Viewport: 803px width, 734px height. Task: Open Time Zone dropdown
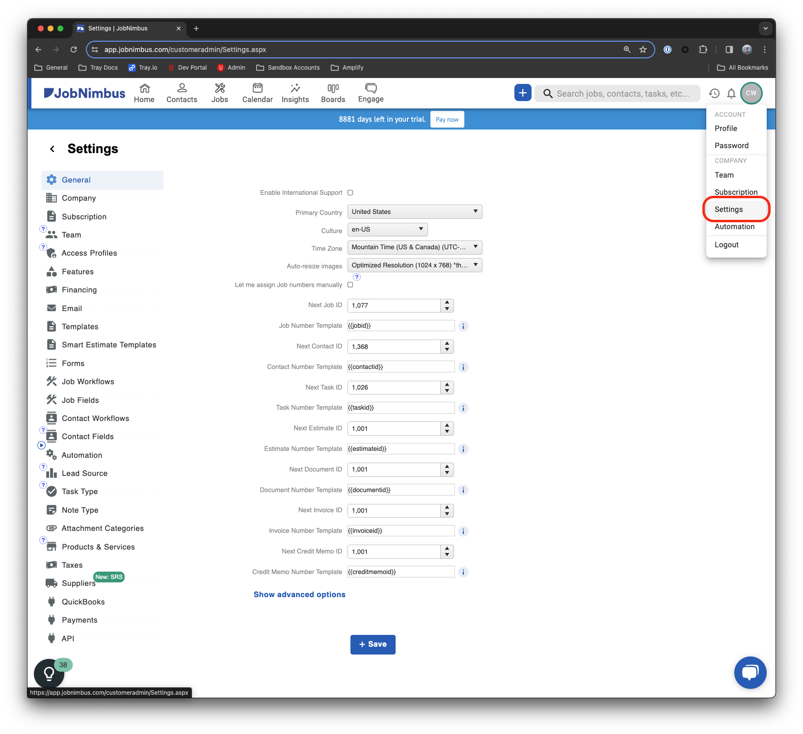[415, 247]
